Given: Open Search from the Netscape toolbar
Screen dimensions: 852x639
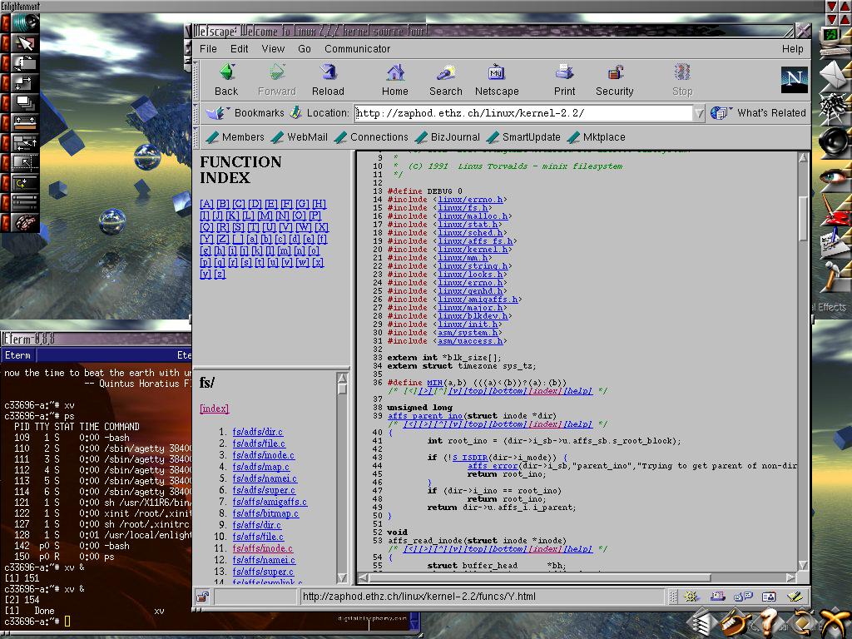Looking at the screenshot, I should pos(446,80).
